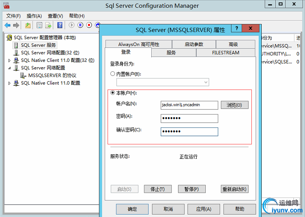Click the Properties sheet toolbar icon
The image size is (305, 217).
(40, 25)
